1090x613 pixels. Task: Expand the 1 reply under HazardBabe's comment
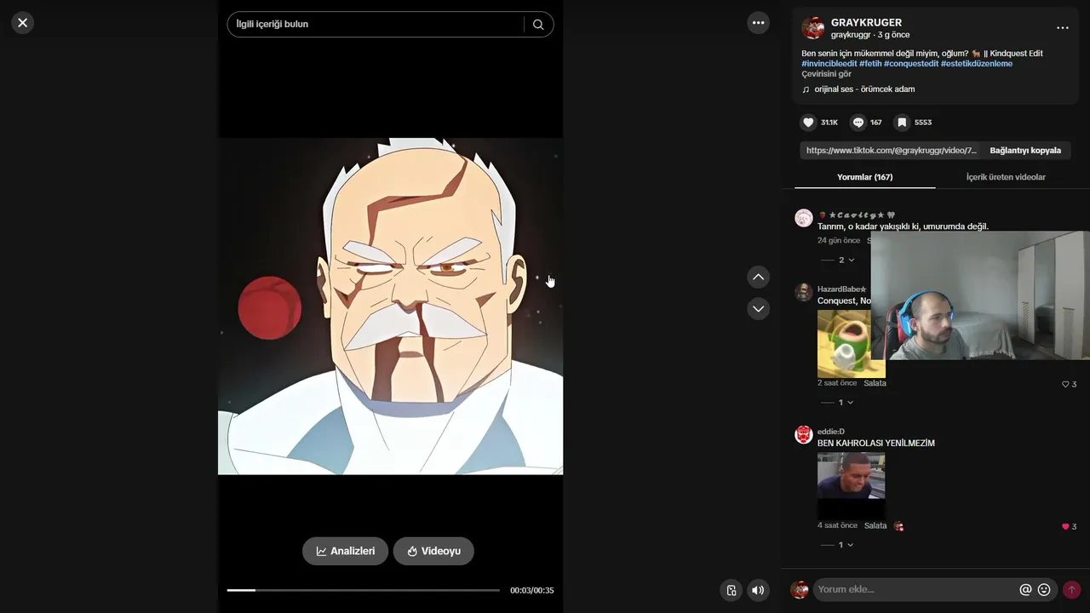coord(838,402)
